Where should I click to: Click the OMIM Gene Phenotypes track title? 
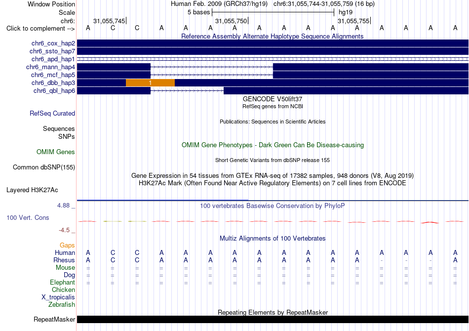click(273, 145)
